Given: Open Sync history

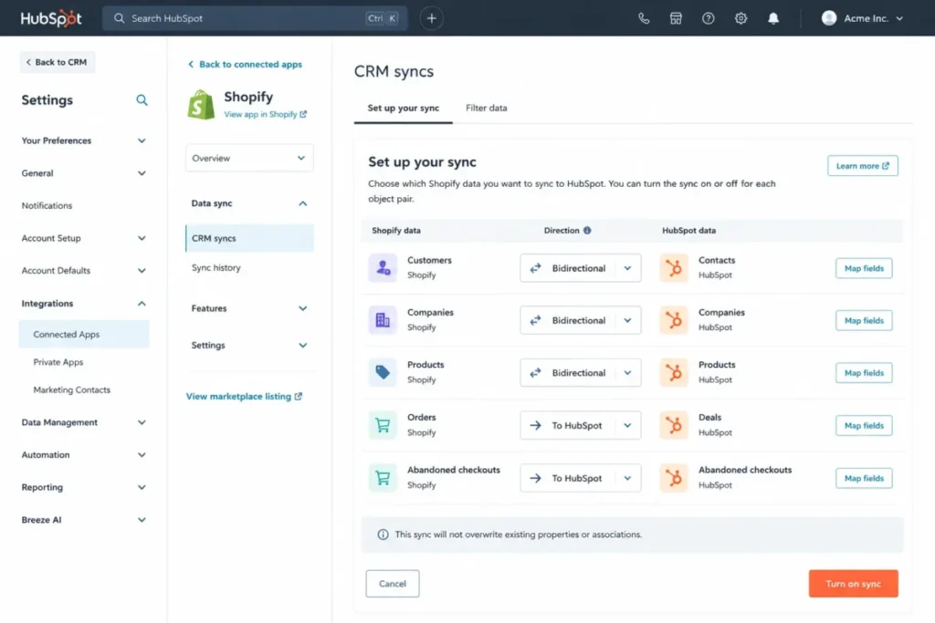Looking at the screenshot, I should [x=215, y=268].
